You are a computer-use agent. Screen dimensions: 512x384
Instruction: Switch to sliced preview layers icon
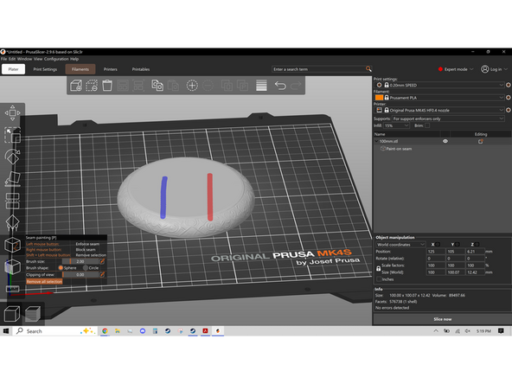(x=33, y=314)
